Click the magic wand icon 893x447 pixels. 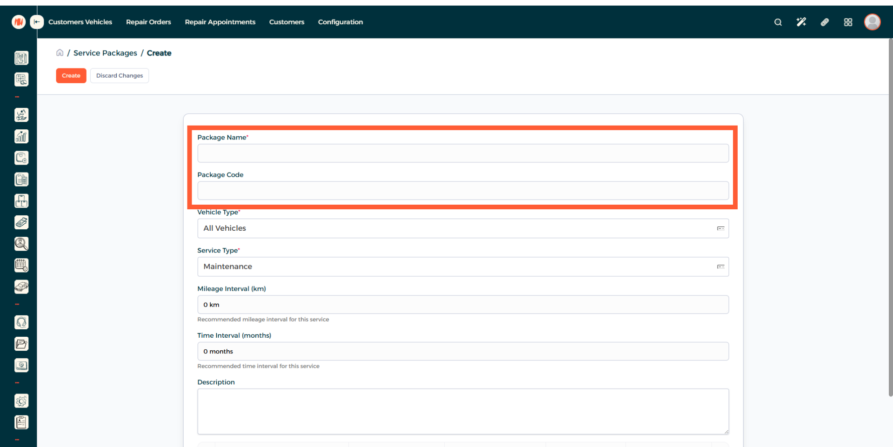click(801, 22)
